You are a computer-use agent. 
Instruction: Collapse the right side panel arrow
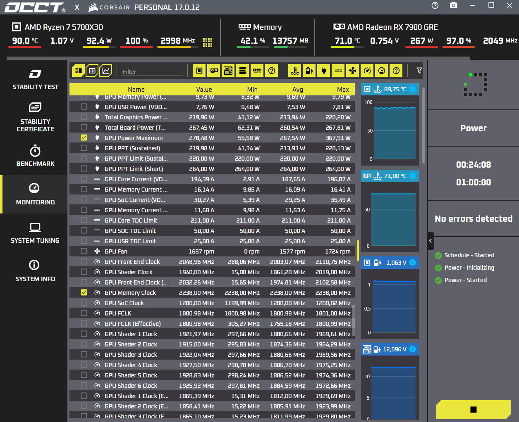point(431,241)
